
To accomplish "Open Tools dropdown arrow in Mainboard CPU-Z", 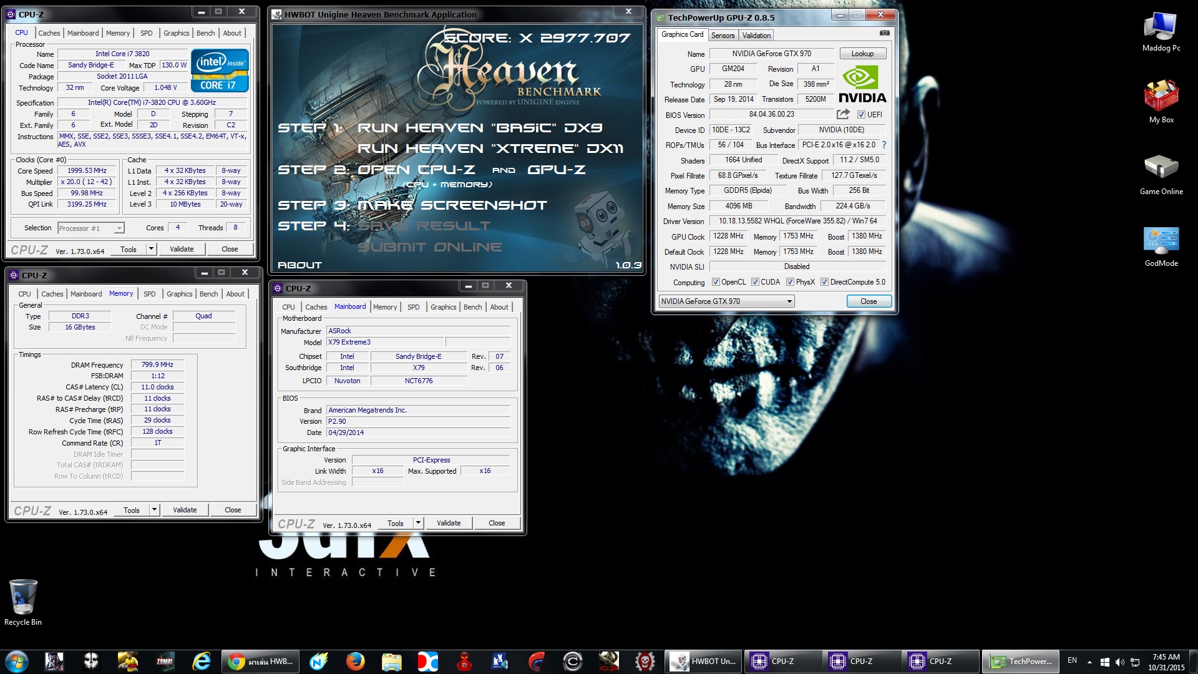I will pos(418,523).
